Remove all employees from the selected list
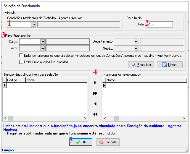Viewport: 190px width, 154px height. (x=95, y=114)
